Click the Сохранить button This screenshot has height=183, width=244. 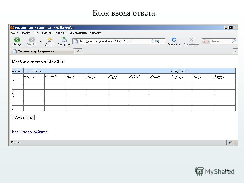[x=23, y=117]
